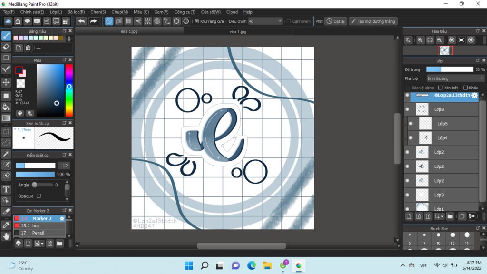Toggle the Khử răng cưa checkbox

click(196, 21)
